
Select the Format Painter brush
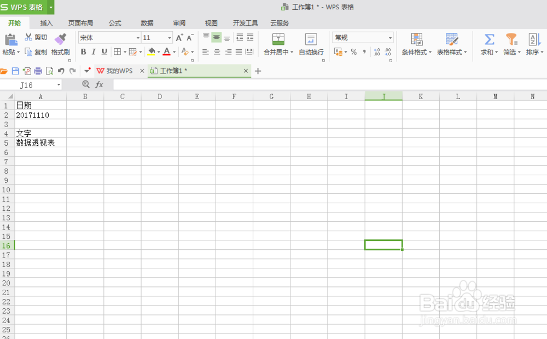(x=60, y=39)
